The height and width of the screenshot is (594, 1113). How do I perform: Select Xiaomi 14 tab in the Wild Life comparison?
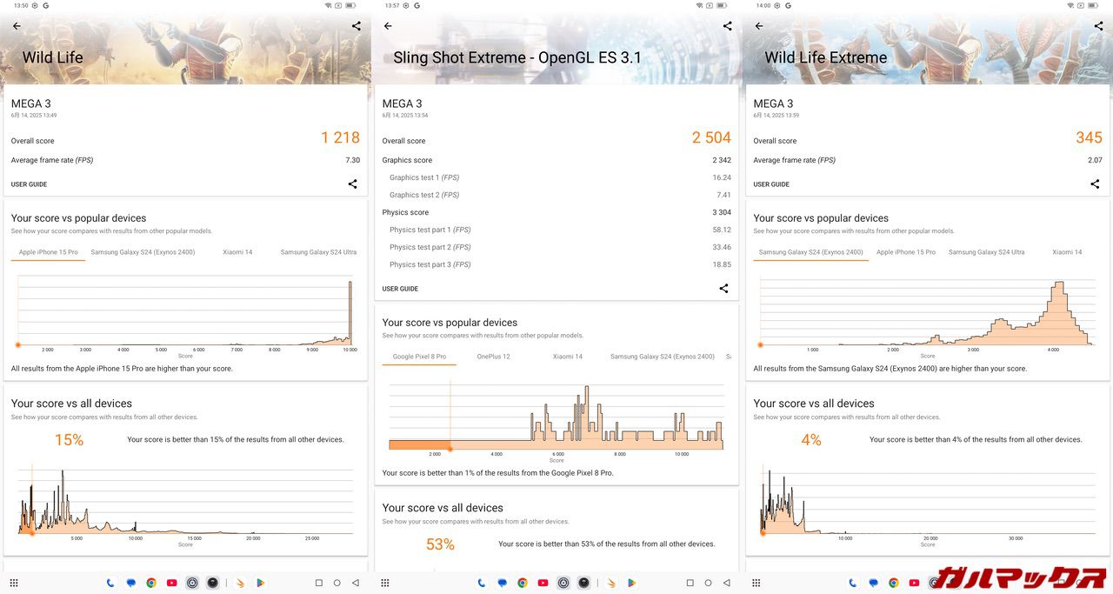pos(237,252)
